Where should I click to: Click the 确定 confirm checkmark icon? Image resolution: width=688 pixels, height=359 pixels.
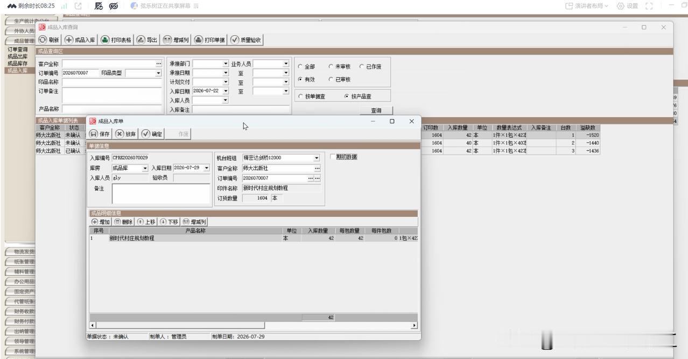pos(145,134)
